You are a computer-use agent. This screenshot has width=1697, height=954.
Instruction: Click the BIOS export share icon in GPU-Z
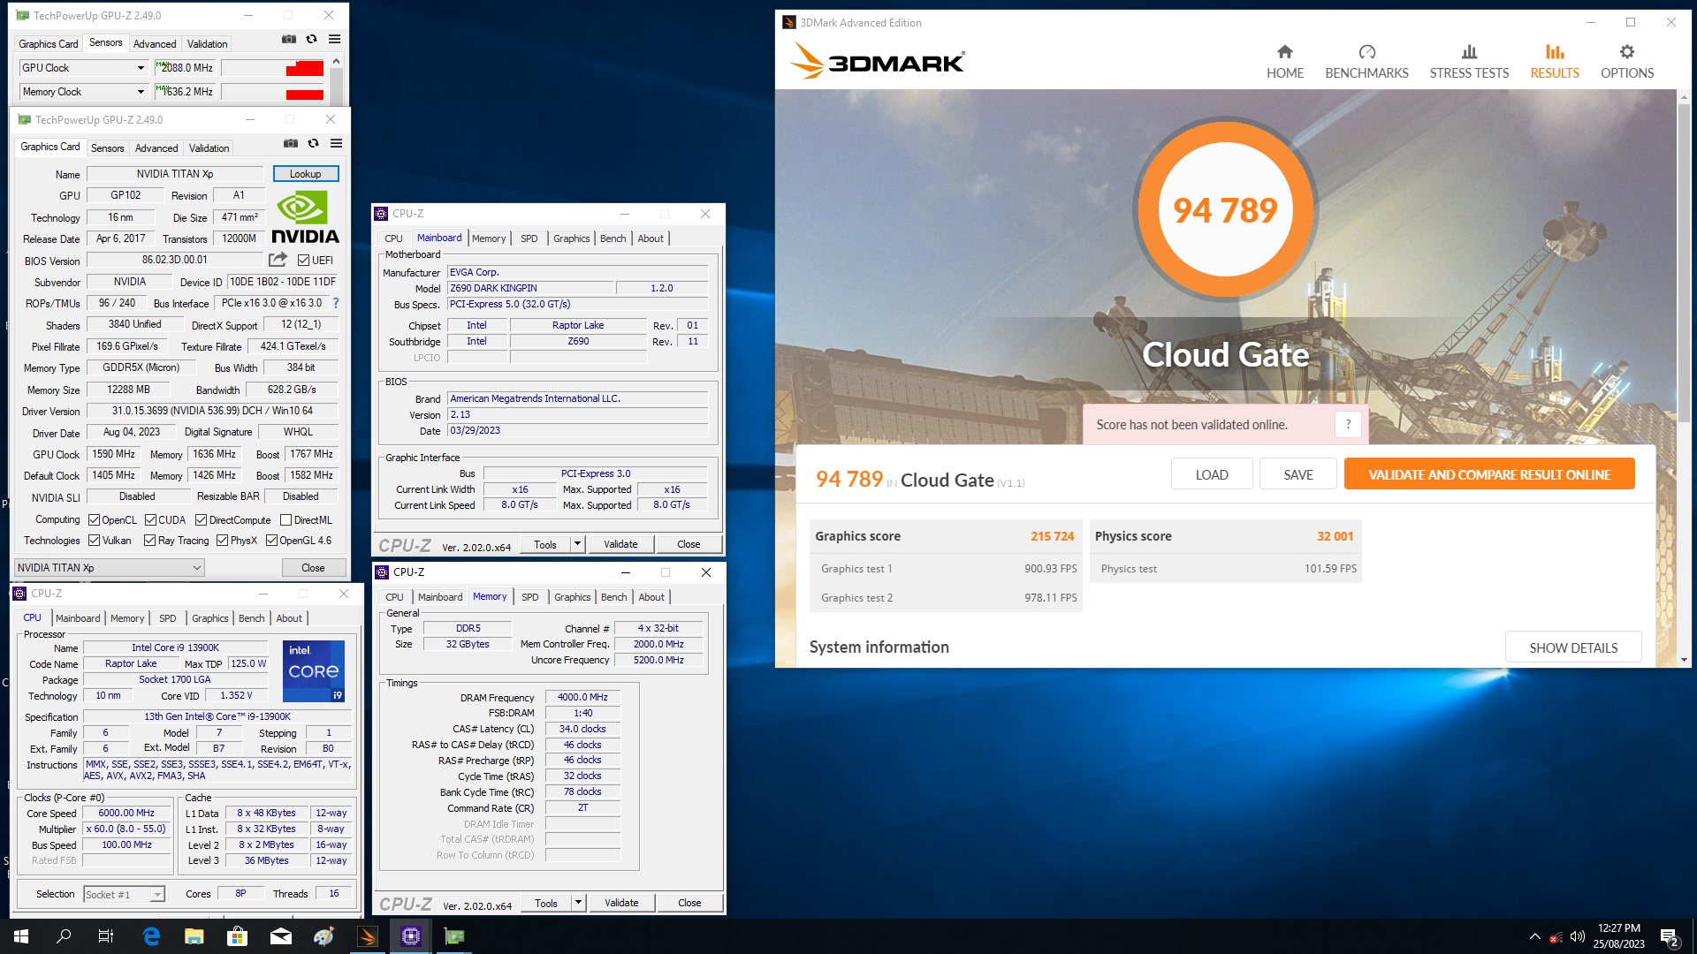(278, 260)
